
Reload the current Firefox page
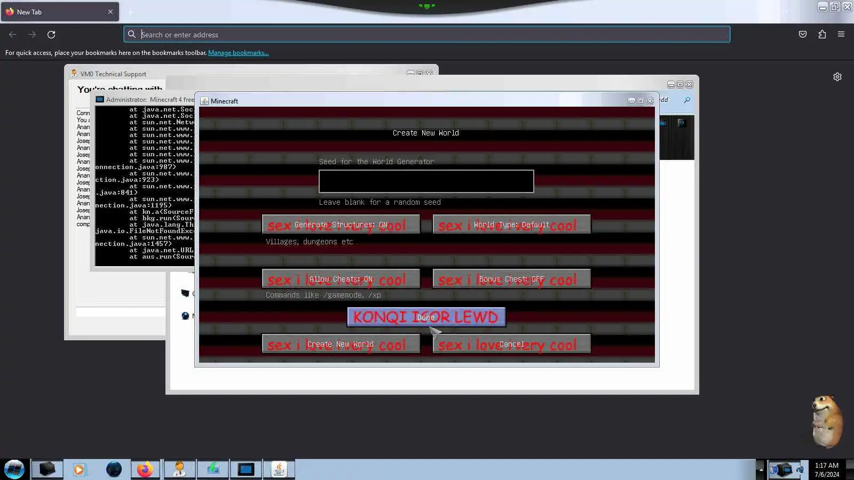pyautogui.click(x=51, y=35)
